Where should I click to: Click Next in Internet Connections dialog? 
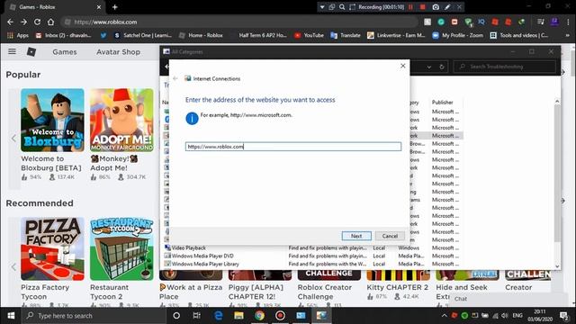(356, 236)
